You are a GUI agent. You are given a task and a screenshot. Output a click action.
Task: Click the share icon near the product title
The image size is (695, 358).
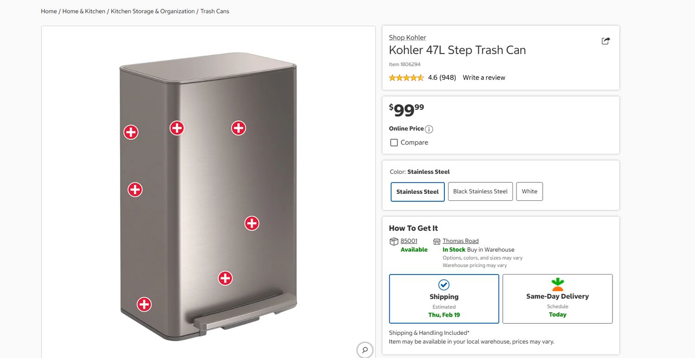pos(606,41)
